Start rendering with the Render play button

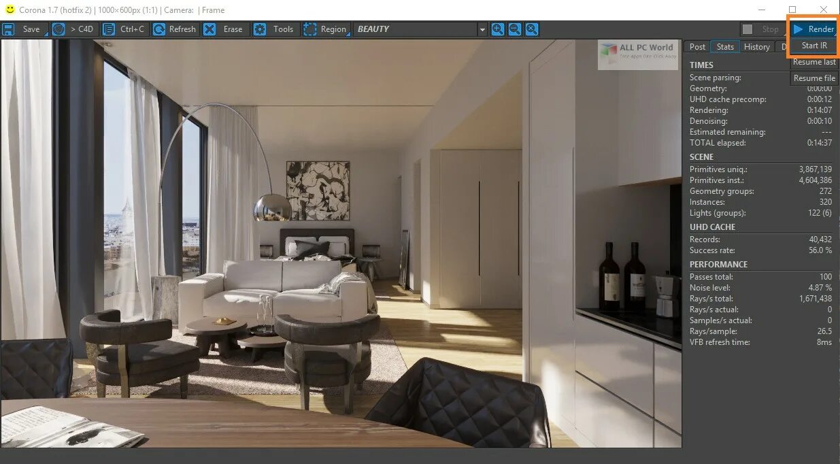tap(813, 29)
